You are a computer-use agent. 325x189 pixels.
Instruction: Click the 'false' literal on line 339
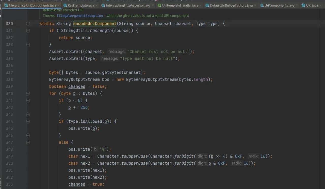pyautogui.click(x=99, y=86)
